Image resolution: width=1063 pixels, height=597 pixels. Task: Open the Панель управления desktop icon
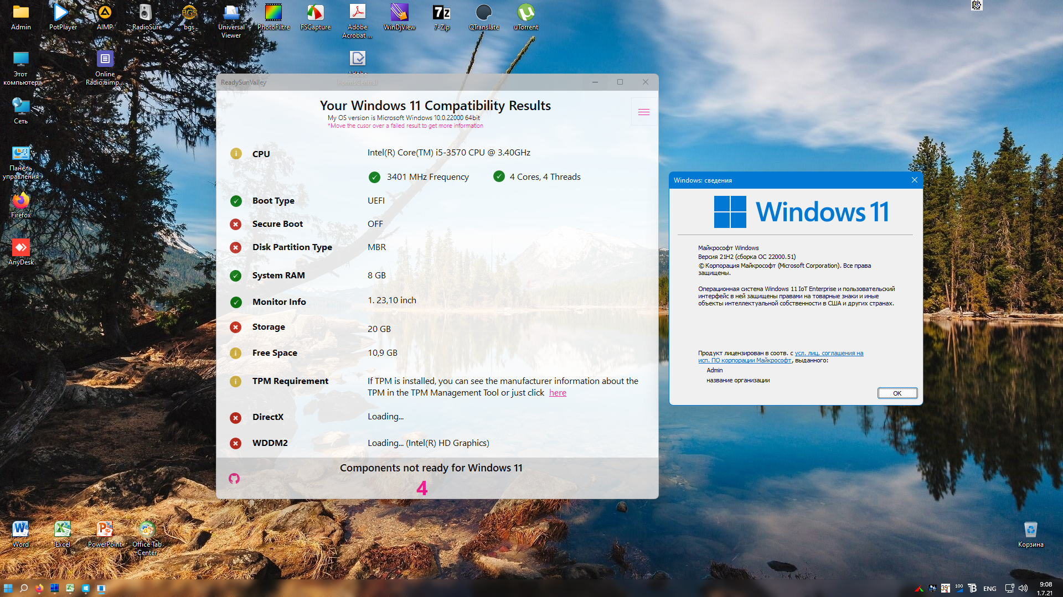coord(21,162)
